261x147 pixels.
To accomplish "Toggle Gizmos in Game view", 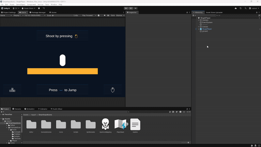I will click(x=119, y=15).
